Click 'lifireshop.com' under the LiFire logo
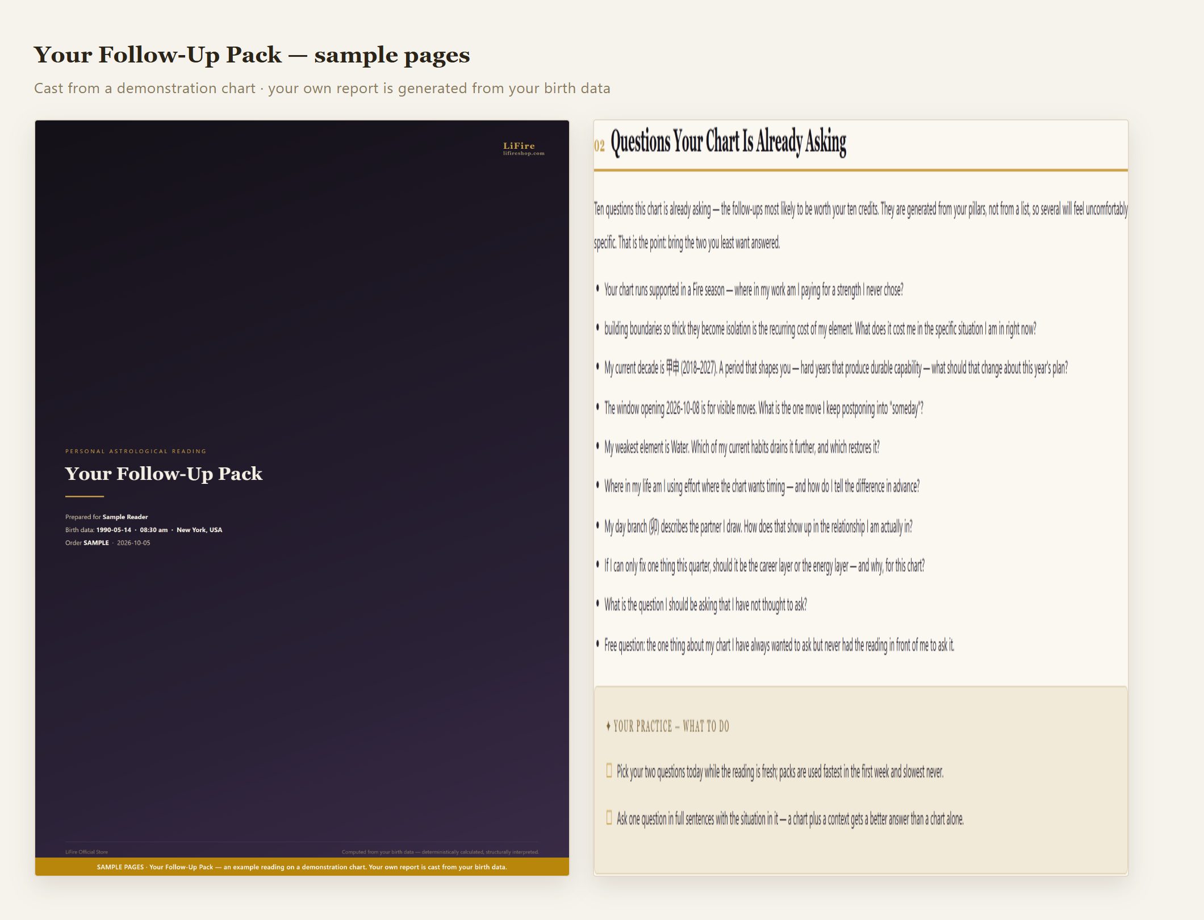The height and width of the screenshot is (920, 1204). click(524, 153)
